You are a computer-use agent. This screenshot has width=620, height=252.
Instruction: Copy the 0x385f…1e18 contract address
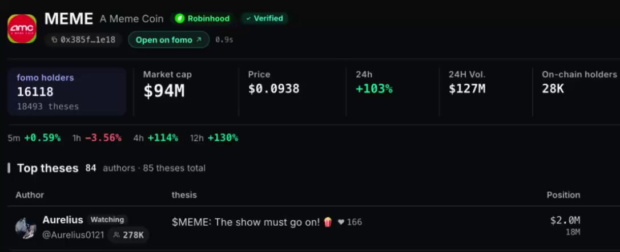[83, 40]
